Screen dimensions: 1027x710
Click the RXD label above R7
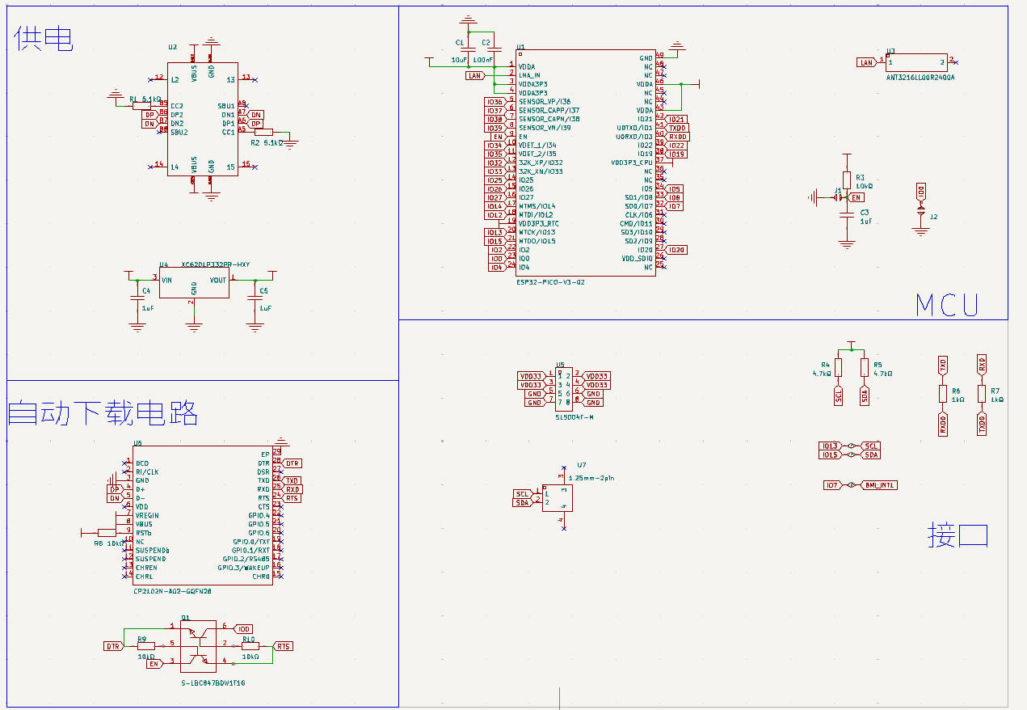(x=982, y=365)
